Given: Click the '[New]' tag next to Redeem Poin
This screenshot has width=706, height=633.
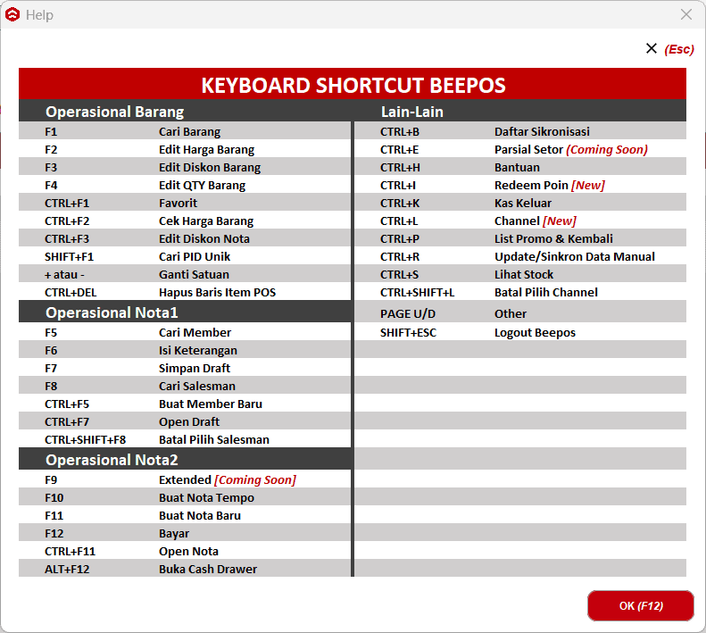Looking at the screenshot, I should [587, 185].
